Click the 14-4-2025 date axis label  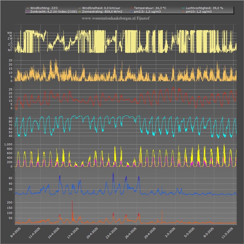tap(54, 233)
